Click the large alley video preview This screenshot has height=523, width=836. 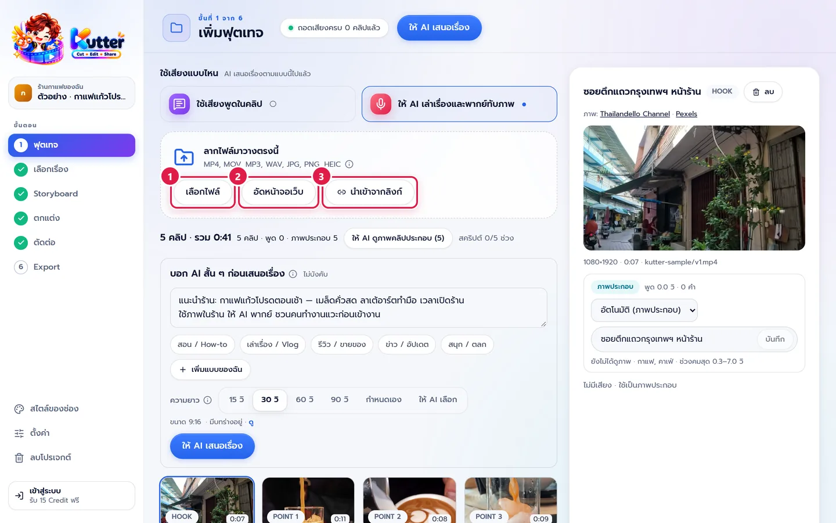pos(694,188)
